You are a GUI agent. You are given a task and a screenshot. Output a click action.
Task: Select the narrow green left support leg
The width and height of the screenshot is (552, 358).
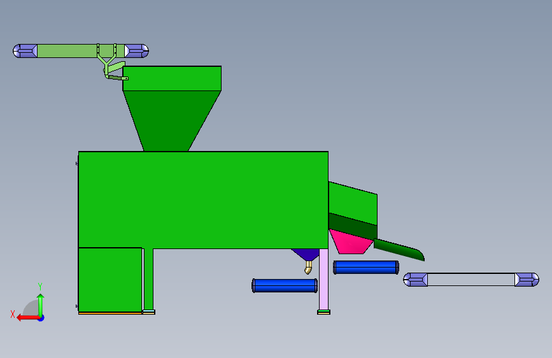[148, 279]
